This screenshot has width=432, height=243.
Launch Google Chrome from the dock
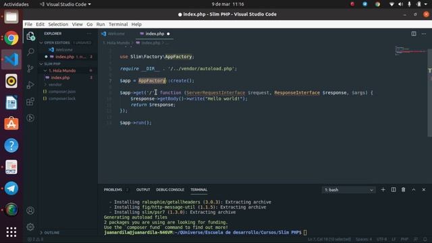tap(11, 38)
